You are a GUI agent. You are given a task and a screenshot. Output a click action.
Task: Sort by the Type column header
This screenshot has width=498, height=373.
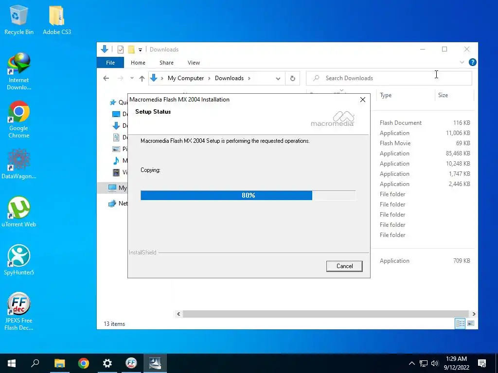click(x=386, y=95)
